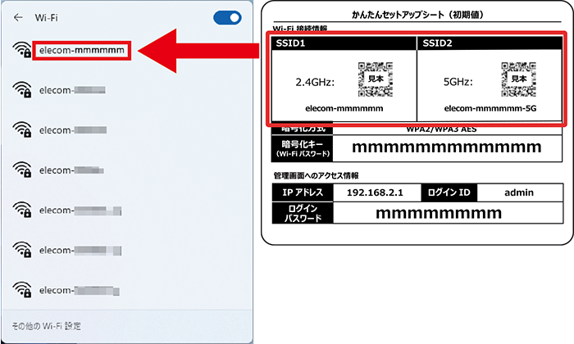Image resolution: width=574 pixels, height=344 pixels.
Task: Go back using the Wi-Fi back arrow
Action: pyautogui.click(x=18, y=17)
